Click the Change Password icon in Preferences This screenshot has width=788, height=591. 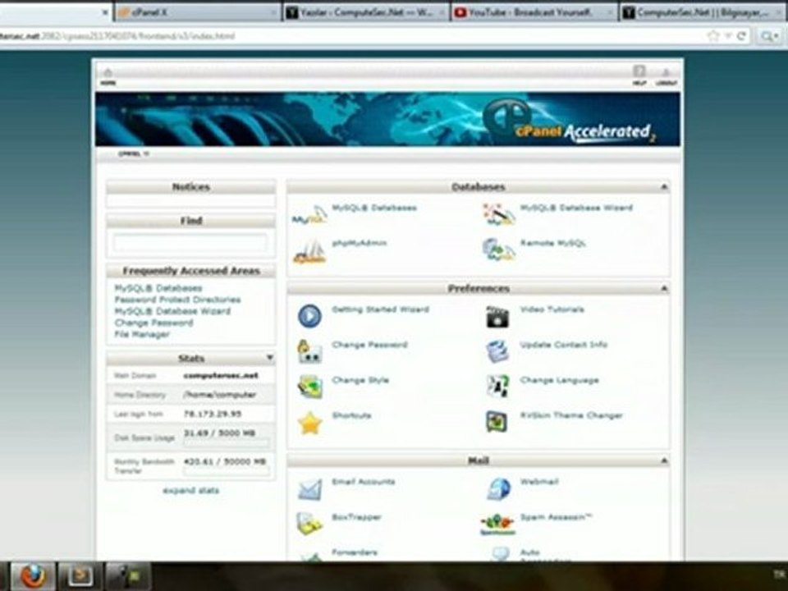point(309,351)
